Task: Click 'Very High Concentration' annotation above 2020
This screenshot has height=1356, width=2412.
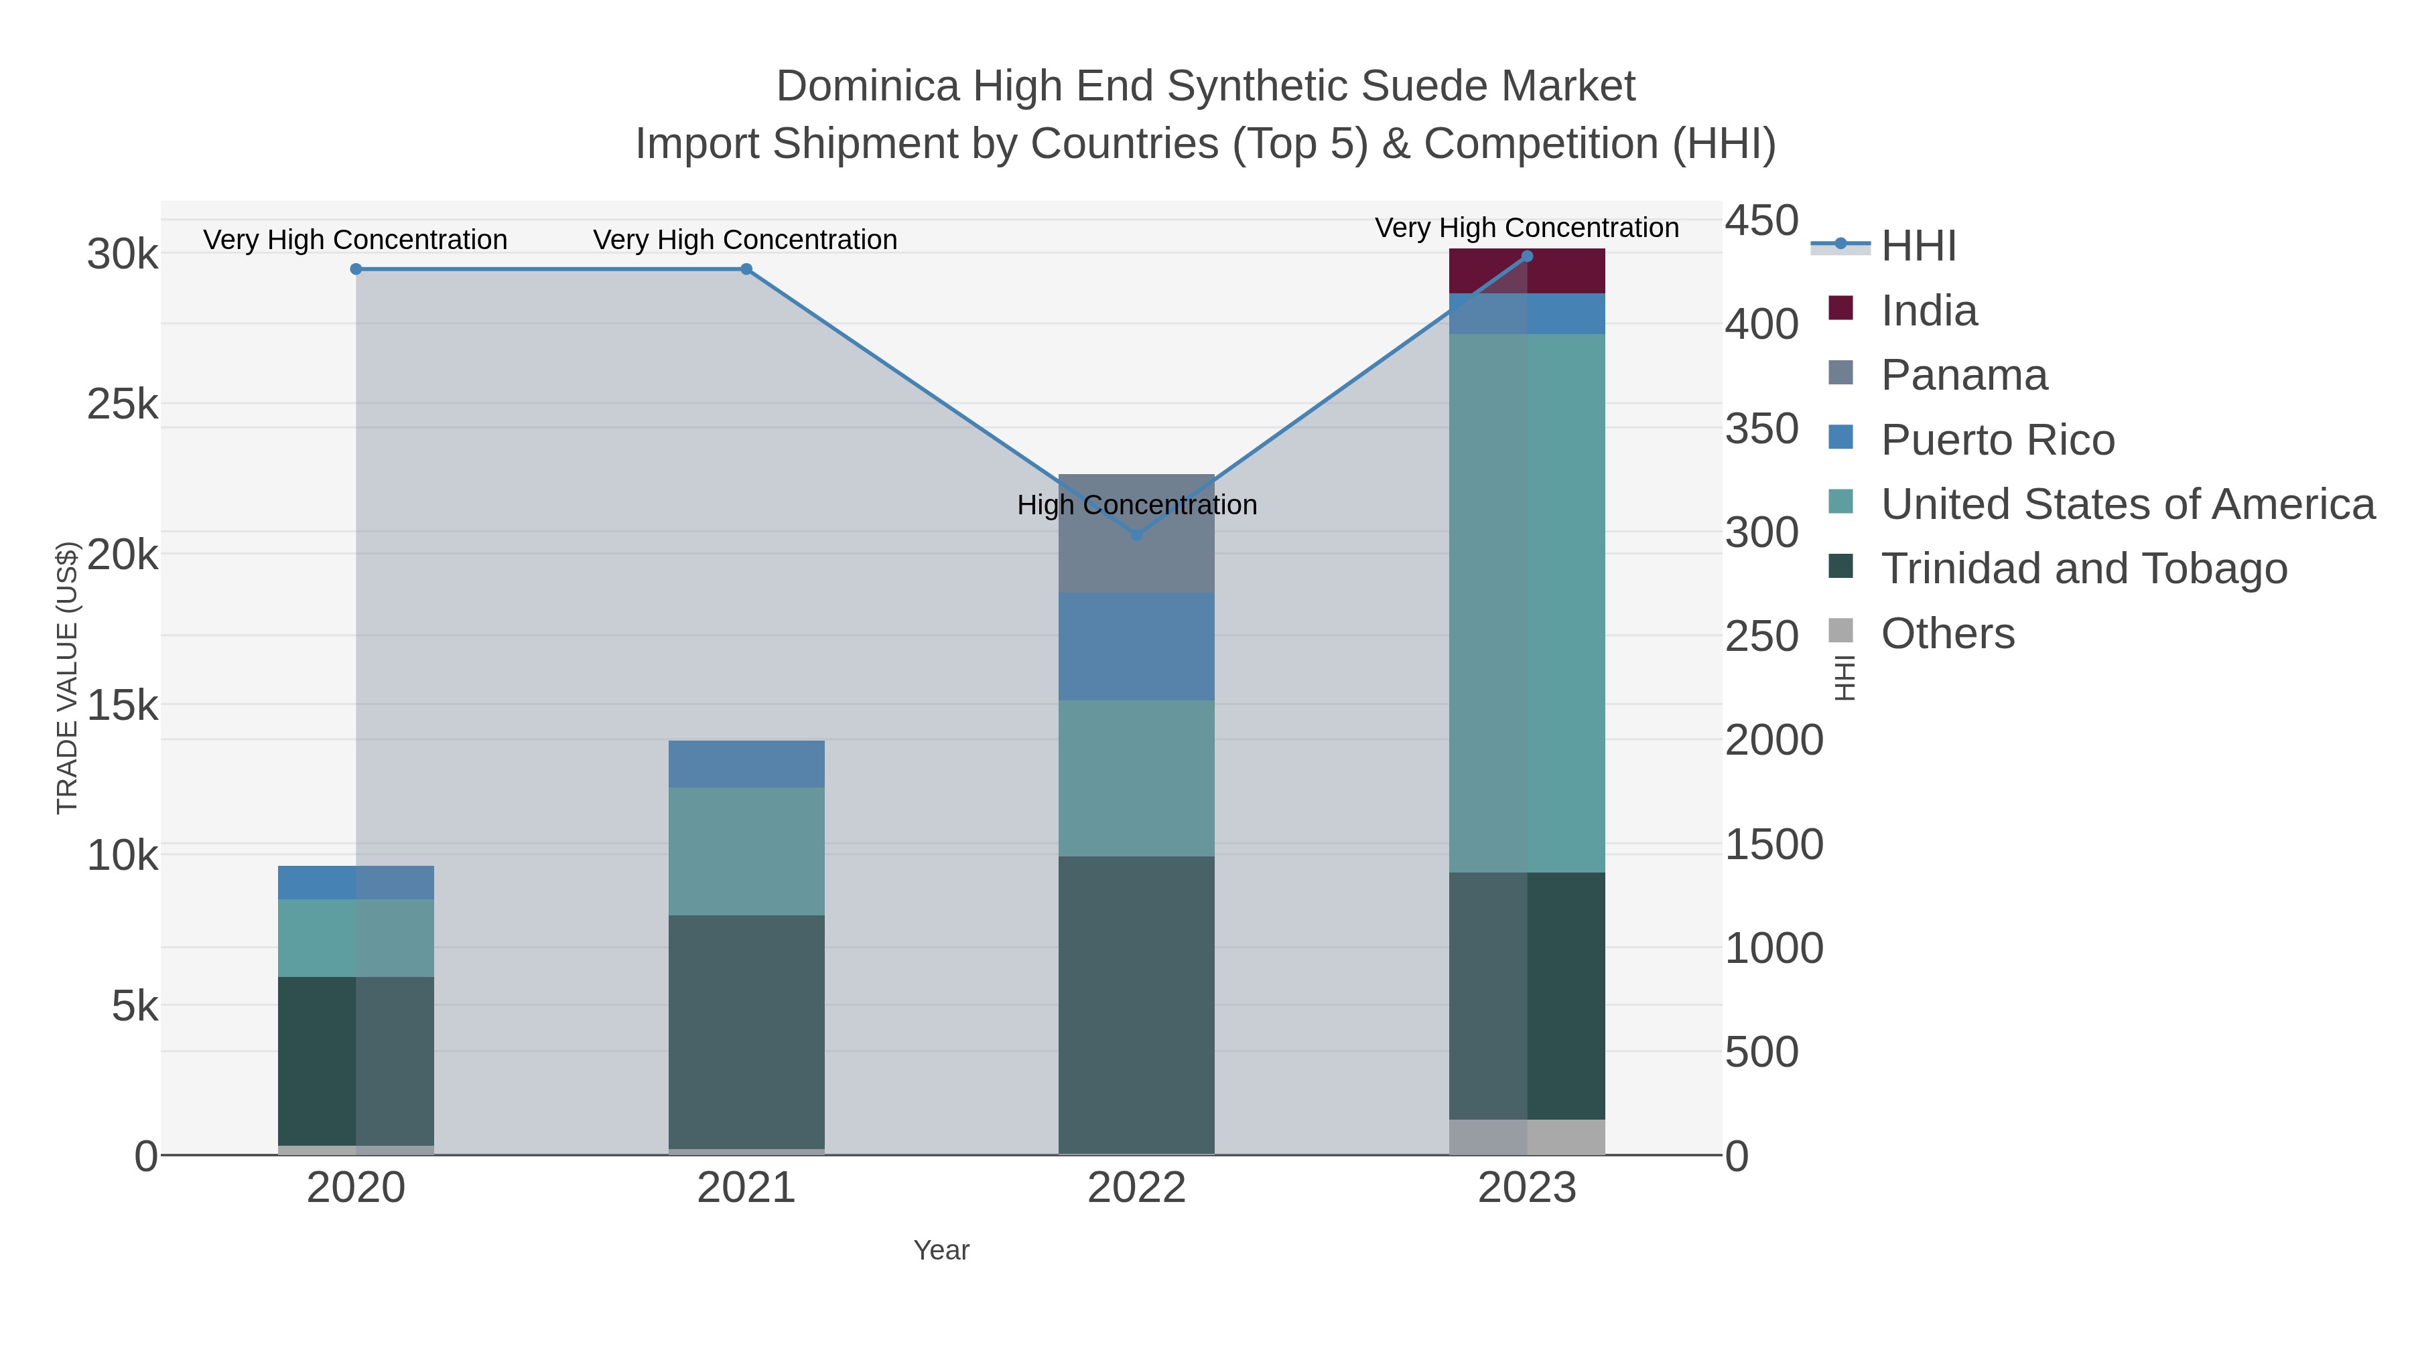Action: [356, 240]
